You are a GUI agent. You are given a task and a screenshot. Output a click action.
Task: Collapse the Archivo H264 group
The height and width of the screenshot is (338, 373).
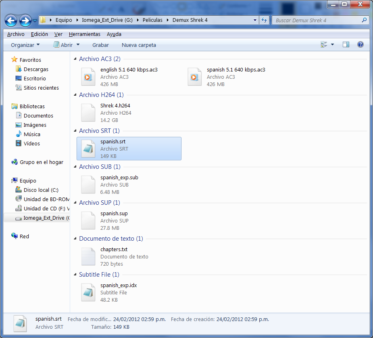[75, 95]
